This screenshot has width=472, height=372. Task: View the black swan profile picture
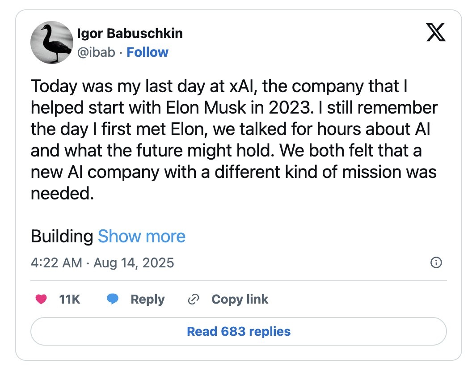pyautogui.click(x=51, y=43)
